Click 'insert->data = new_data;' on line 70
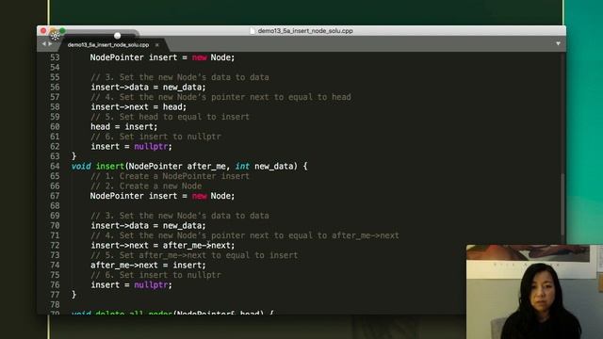Screen dimensions: 603x339 tap(149, 226)
